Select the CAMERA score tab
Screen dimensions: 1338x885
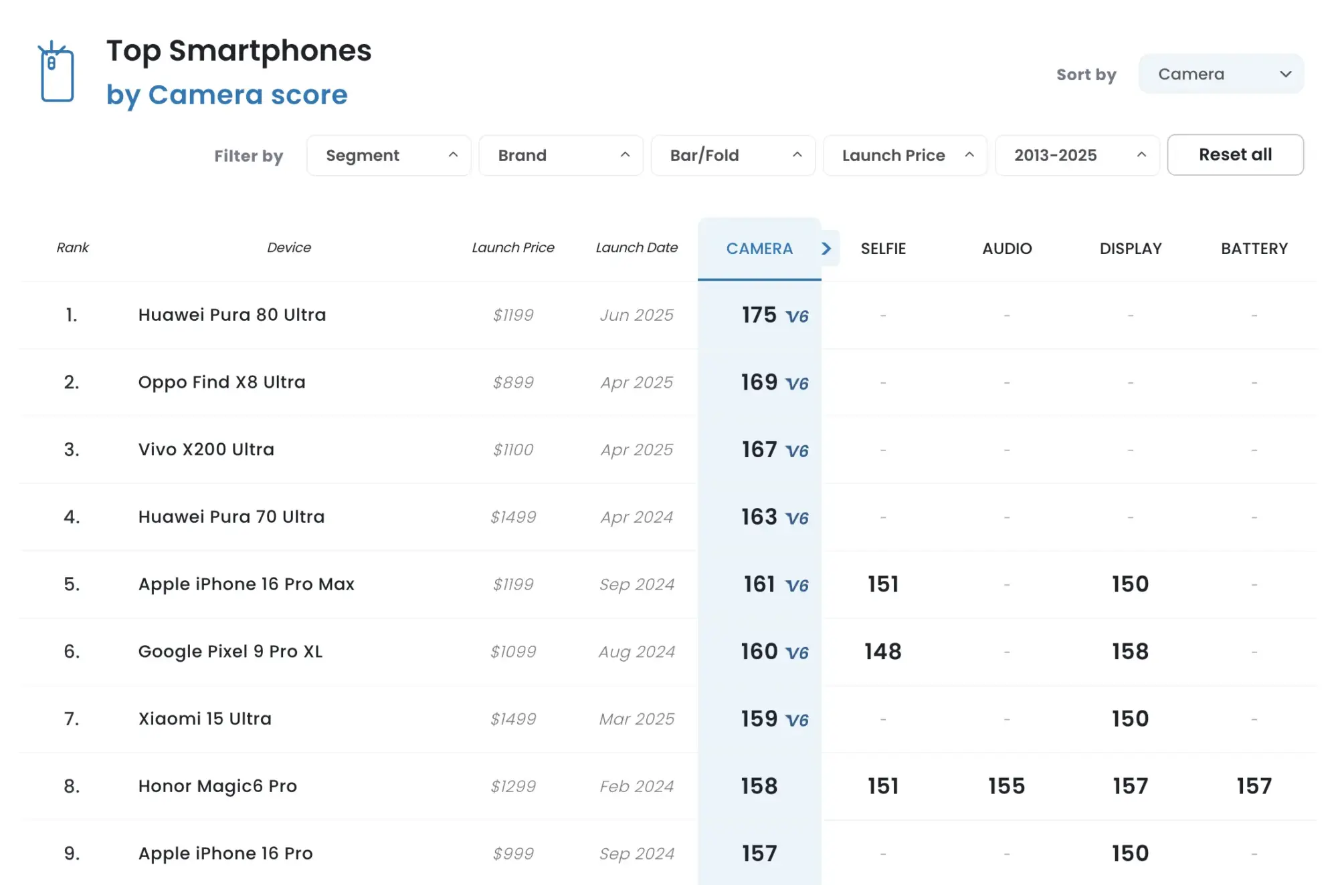(759, 249)
